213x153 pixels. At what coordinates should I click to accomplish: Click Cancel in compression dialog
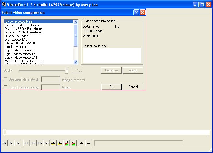[133, 87]
